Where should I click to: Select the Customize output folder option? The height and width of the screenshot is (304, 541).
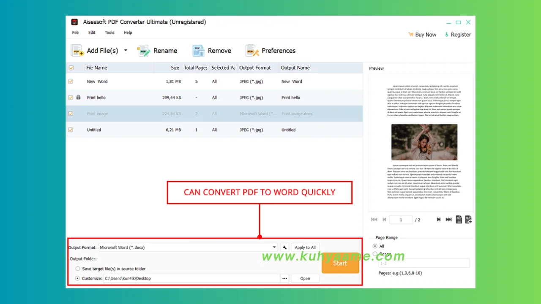(78, 278)
